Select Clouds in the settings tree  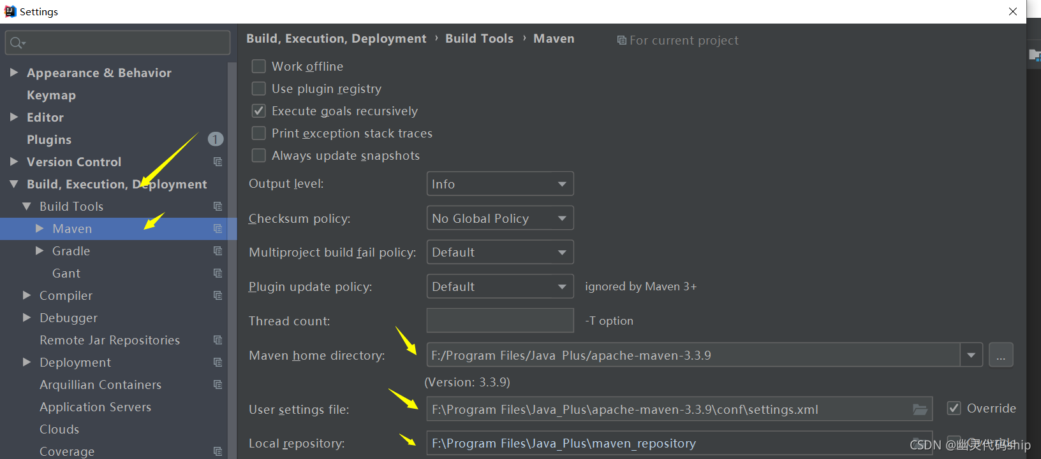click(x=59, y=429)
